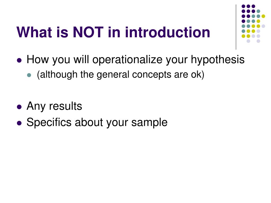This screenshot has width=271, height=203.
Task: Click the purple bullet before 'How you will'
Action: pos(19,61)
